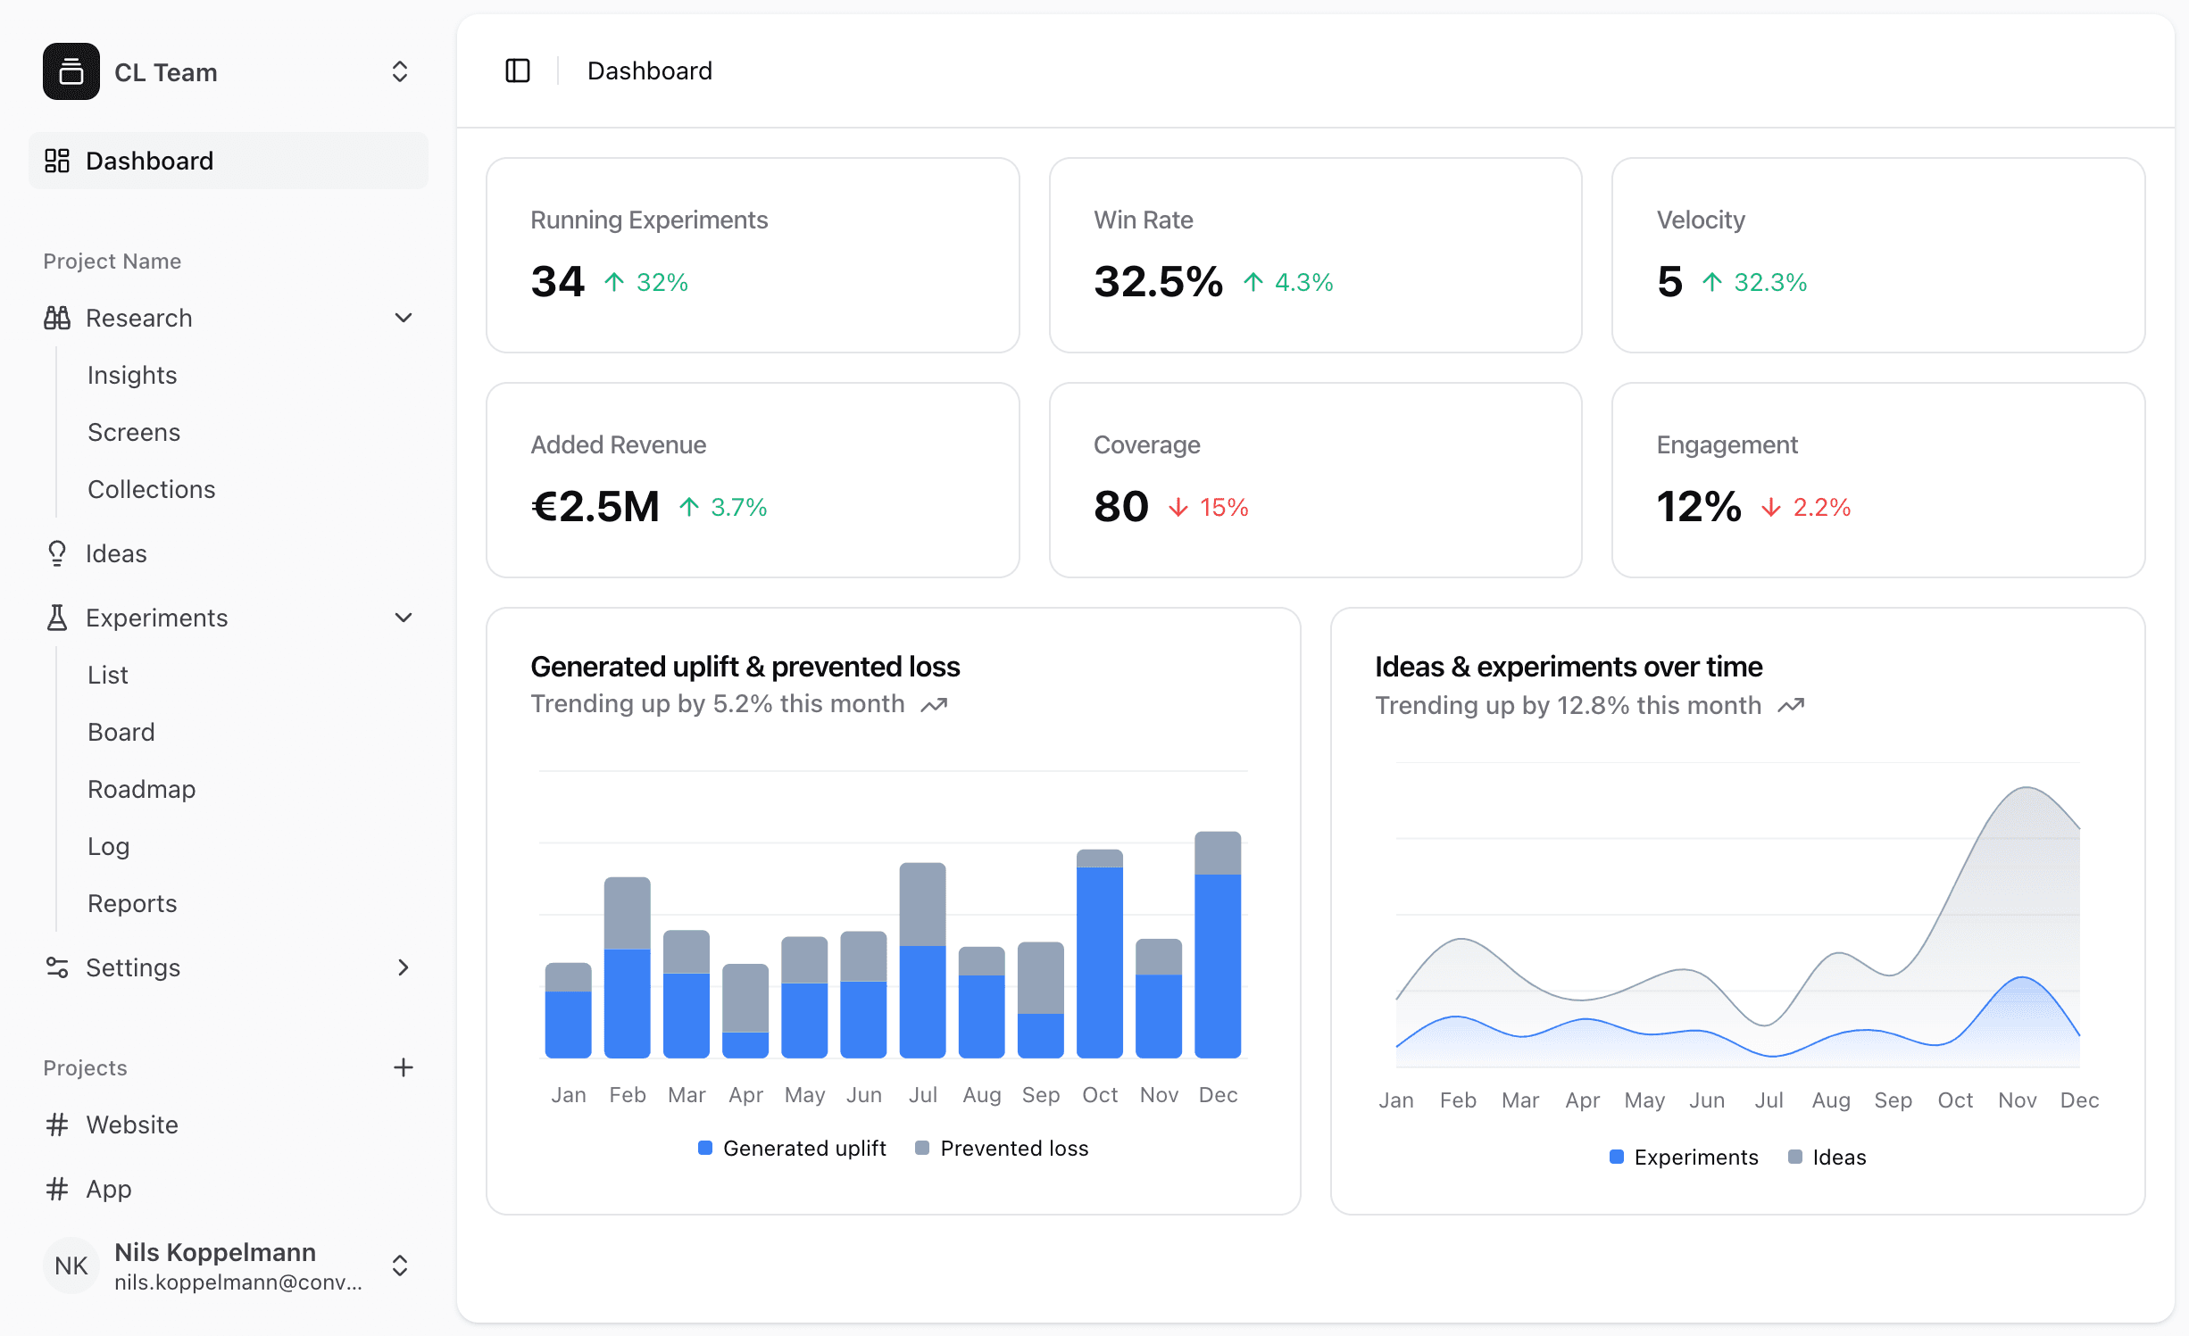Click the trending icon after 5.2% this month

(934, 705)
